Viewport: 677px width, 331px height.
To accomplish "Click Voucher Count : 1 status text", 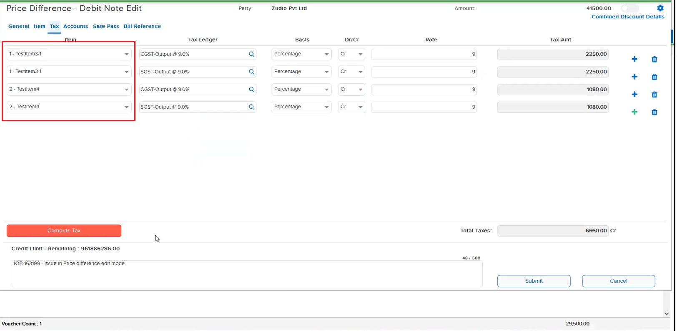I will pyautogui.click(x=22, y=324).
